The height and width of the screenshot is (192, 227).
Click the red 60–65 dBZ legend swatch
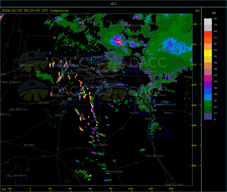[208, 34]
